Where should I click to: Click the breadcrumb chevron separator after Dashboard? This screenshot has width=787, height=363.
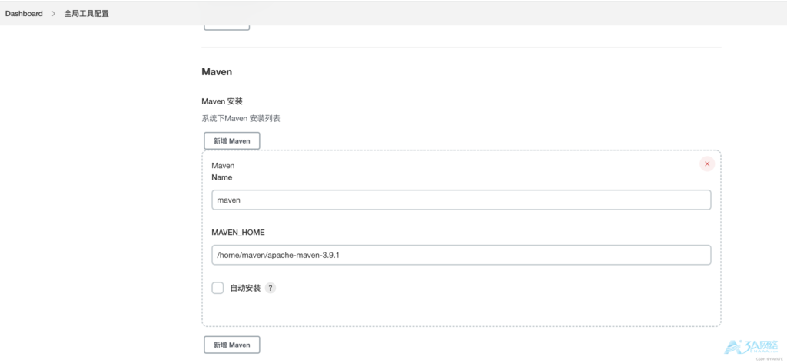[54, 13]
